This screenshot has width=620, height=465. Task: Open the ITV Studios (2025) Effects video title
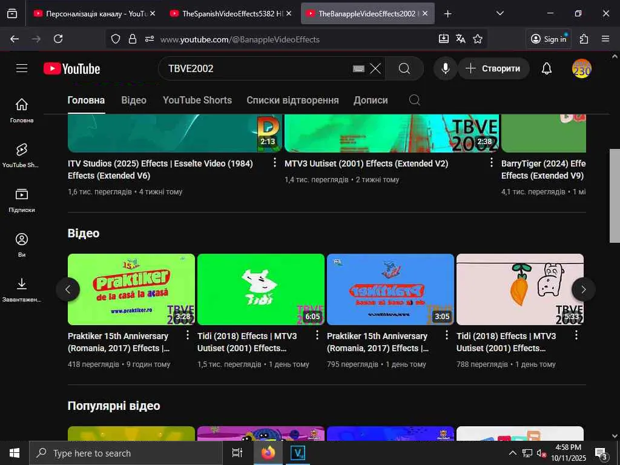[x=160, y=170]
